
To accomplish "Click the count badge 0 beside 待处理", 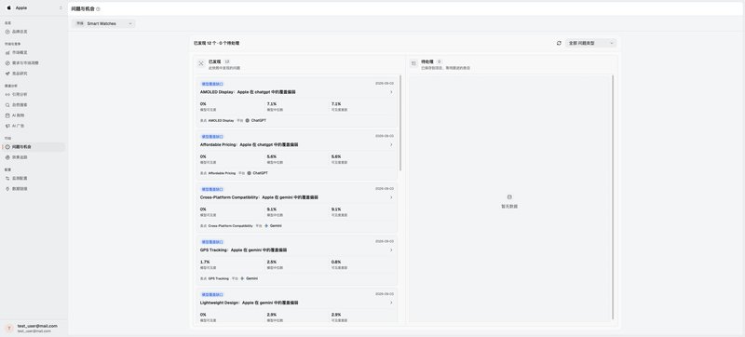I will (439, 61).
